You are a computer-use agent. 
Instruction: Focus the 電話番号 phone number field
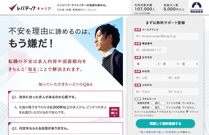click(x=150, y=50)
